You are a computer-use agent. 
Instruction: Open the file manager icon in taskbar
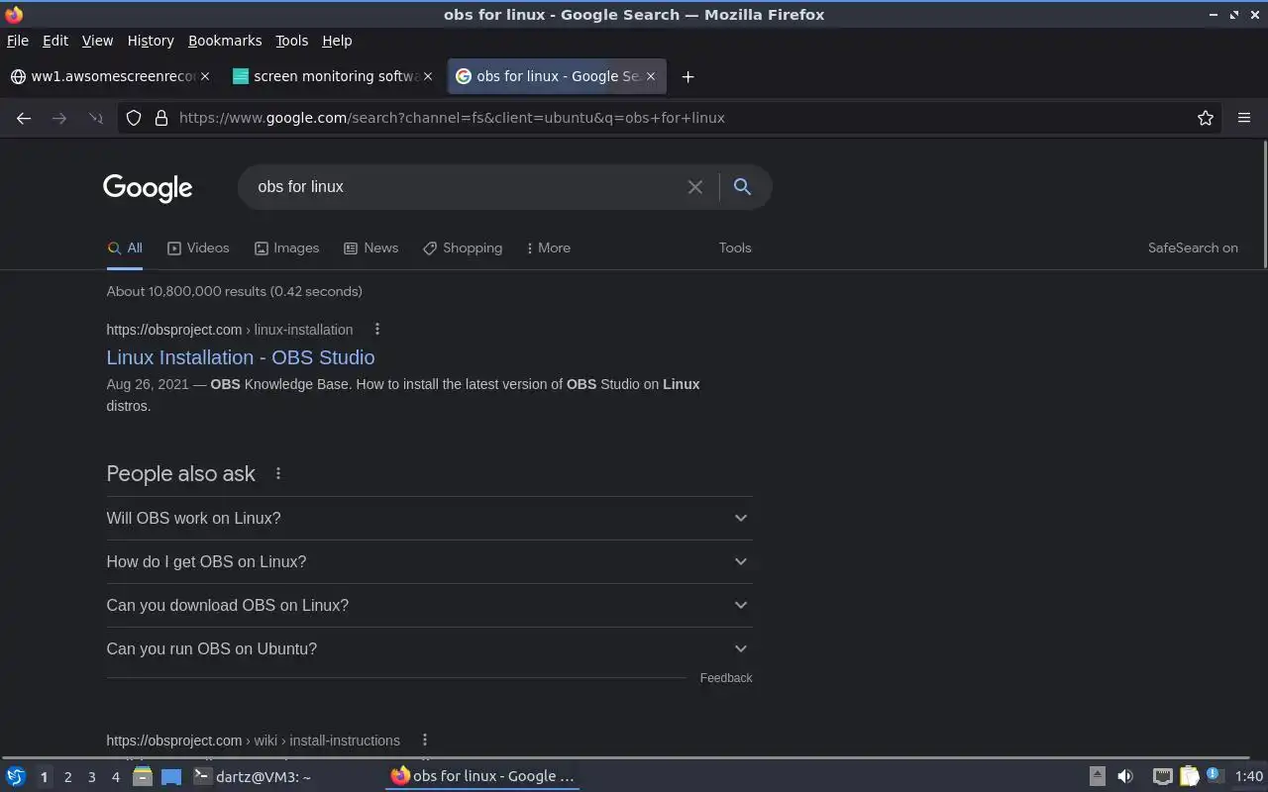(x=143, y=776)
